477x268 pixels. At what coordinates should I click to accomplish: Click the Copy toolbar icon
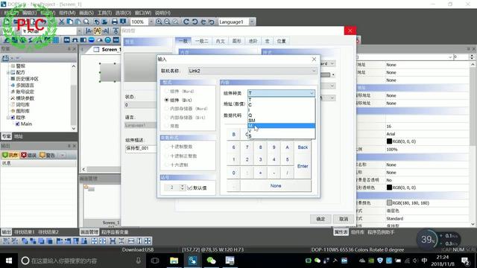69,22
